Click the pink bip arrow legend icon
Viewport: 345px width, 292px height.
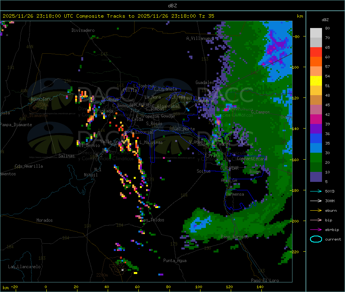pyautogui.click(x=316, y=220)
